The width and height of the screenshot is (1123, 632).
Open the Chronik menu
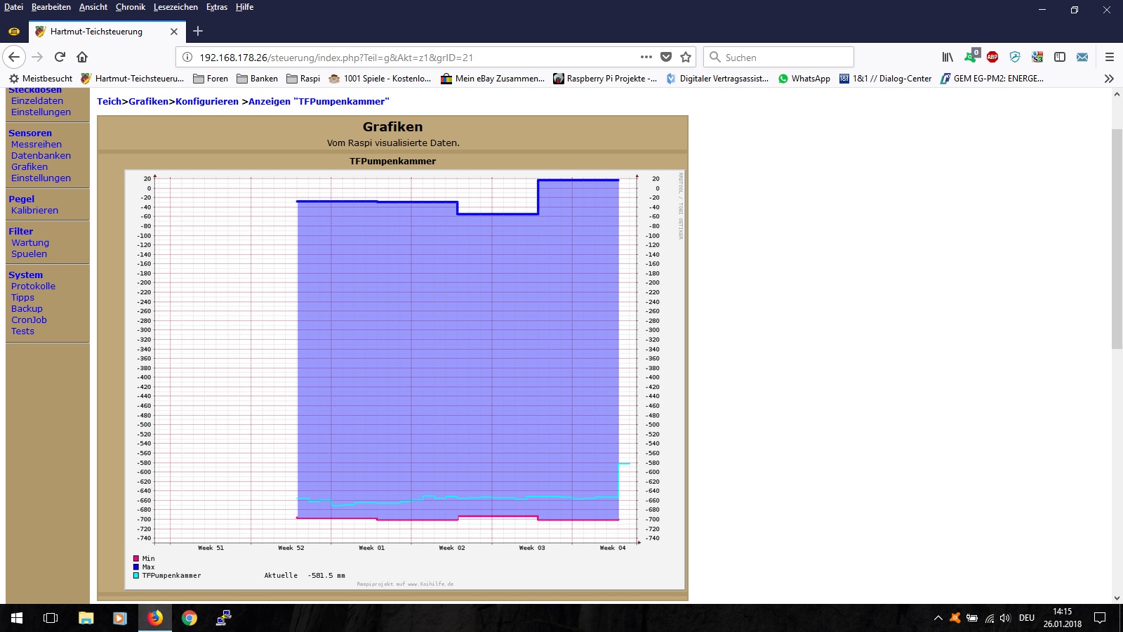[x=130, y=7]
